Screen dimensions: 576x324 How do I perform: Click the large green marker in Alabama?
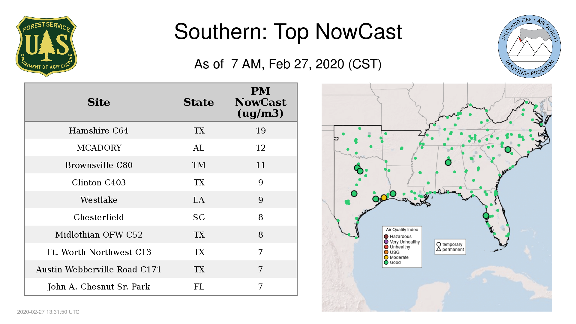click(x=448, y=163)
